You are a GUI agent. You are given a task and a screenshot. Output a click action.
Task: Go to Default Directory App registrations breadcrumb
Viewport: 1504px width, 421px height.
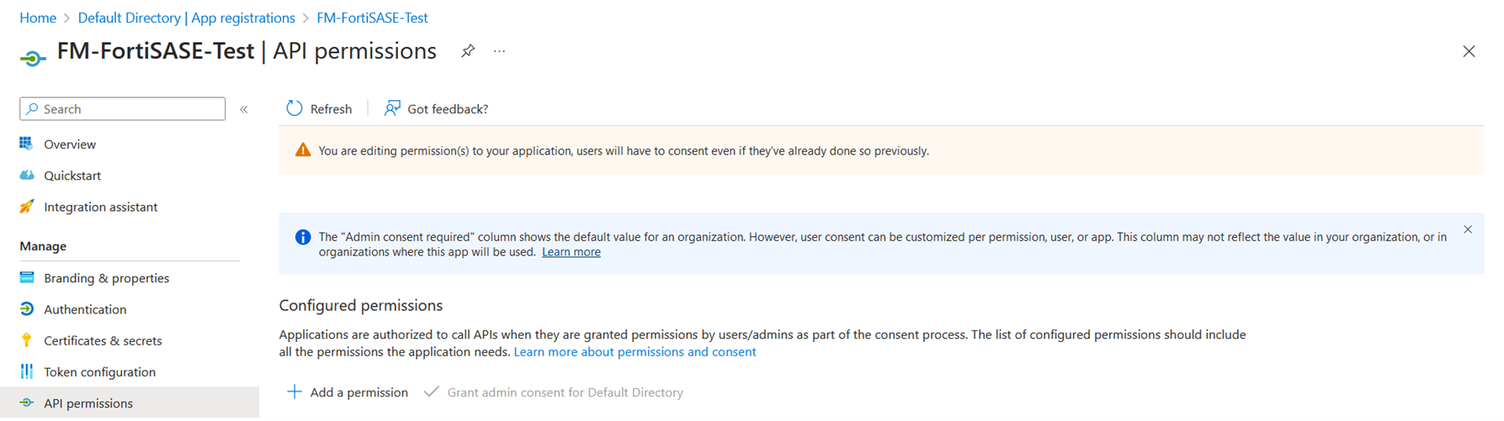pyautogui.click(x=186, y=18)
